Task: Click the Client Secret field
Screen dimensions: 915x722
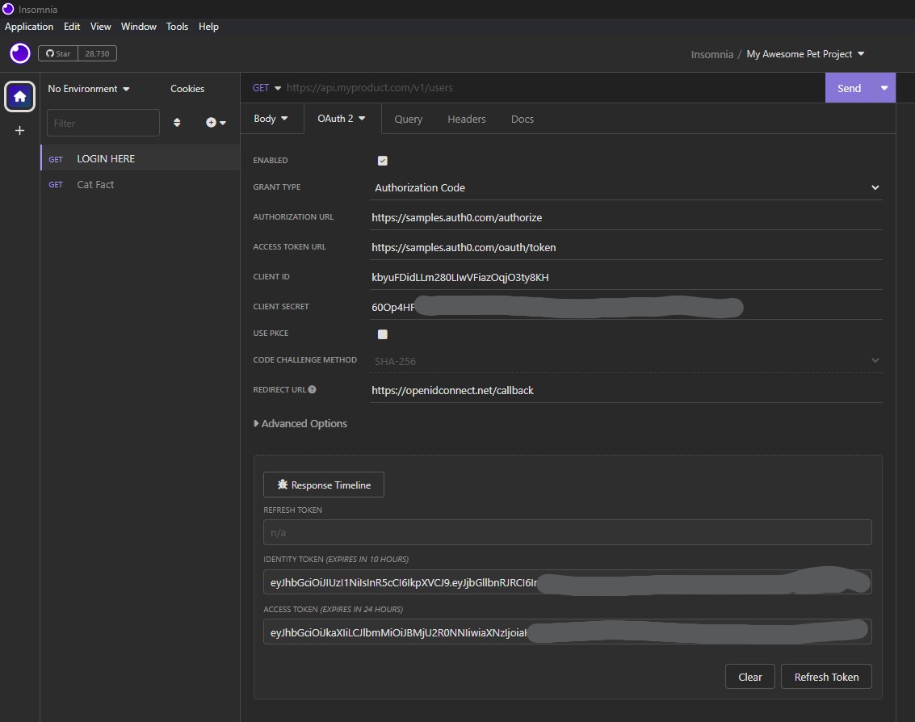Action: coord(626,306)
